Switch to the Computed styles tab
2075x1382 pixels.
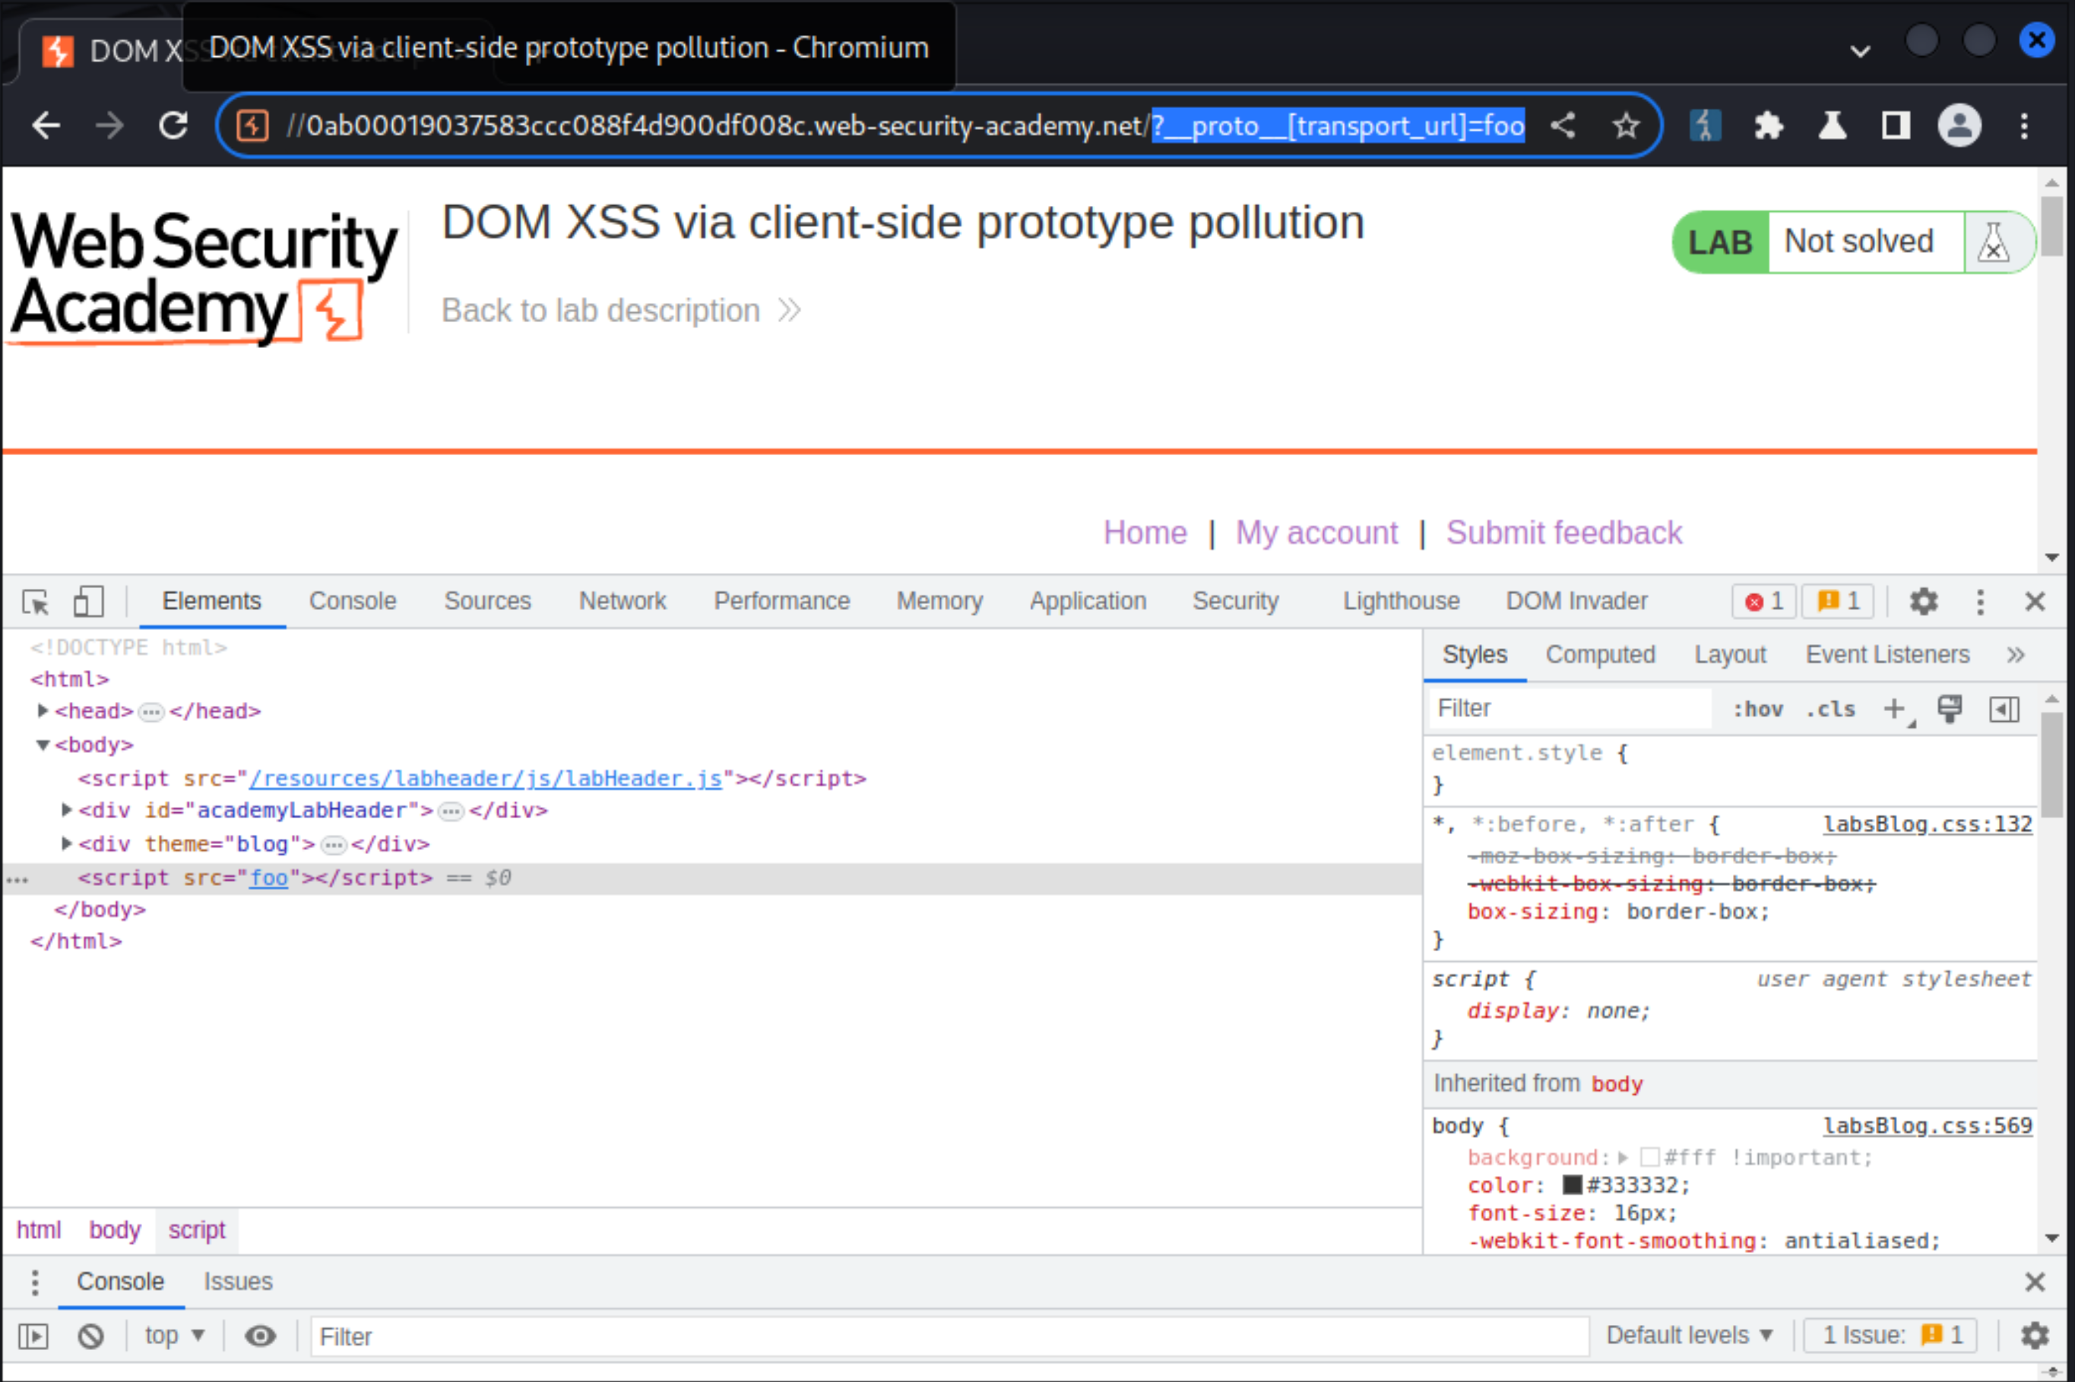1600,655
